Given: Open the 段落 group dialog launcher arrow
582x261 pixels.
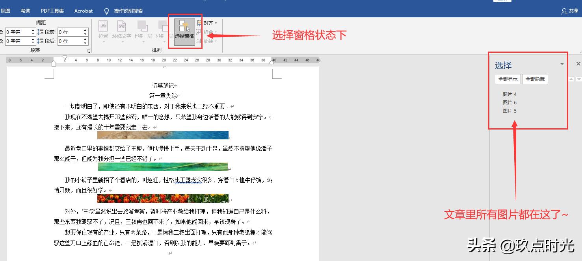Looking at the screenshot, I should (89, 51).
